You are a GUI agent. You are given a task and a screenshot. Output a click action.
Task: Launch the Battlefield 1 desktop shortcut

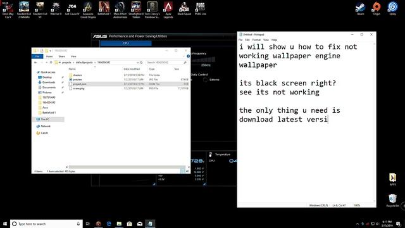[x=104, y=8]
